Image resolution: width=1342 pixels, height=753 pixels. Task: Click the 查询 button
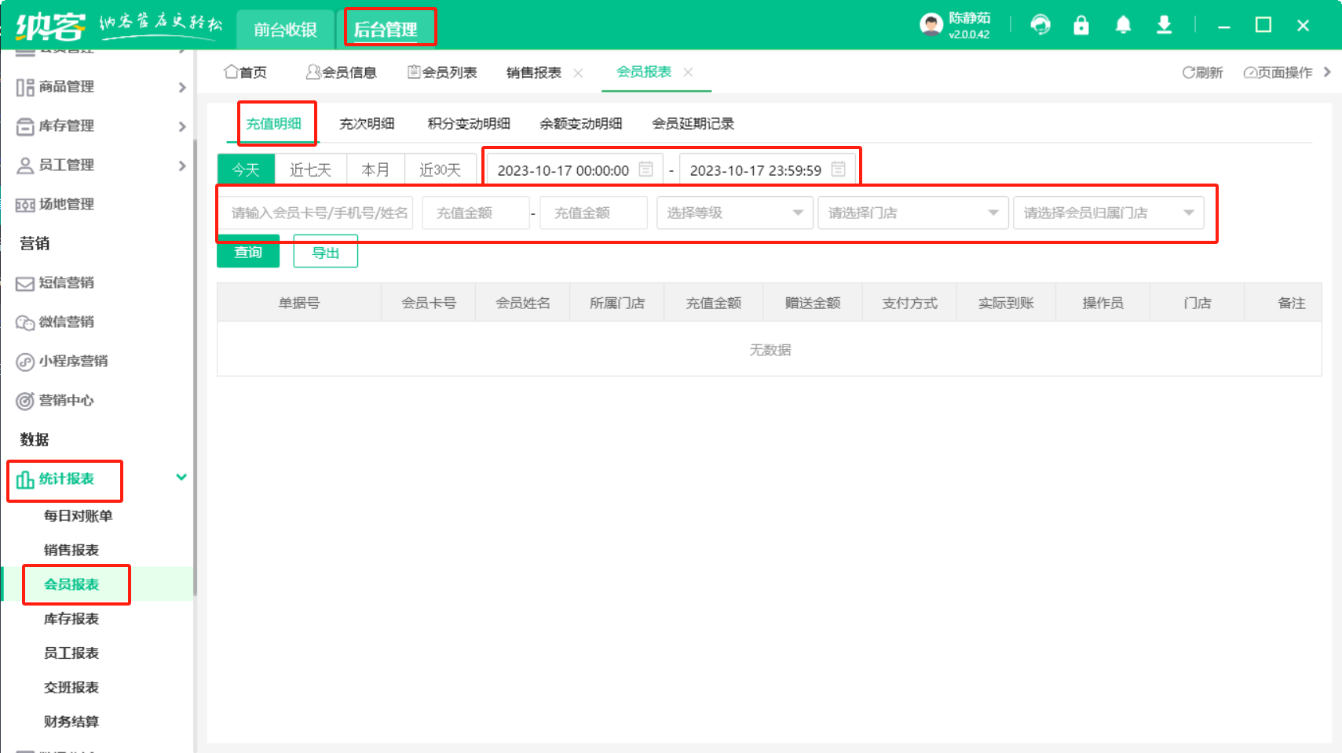point(248,252)
